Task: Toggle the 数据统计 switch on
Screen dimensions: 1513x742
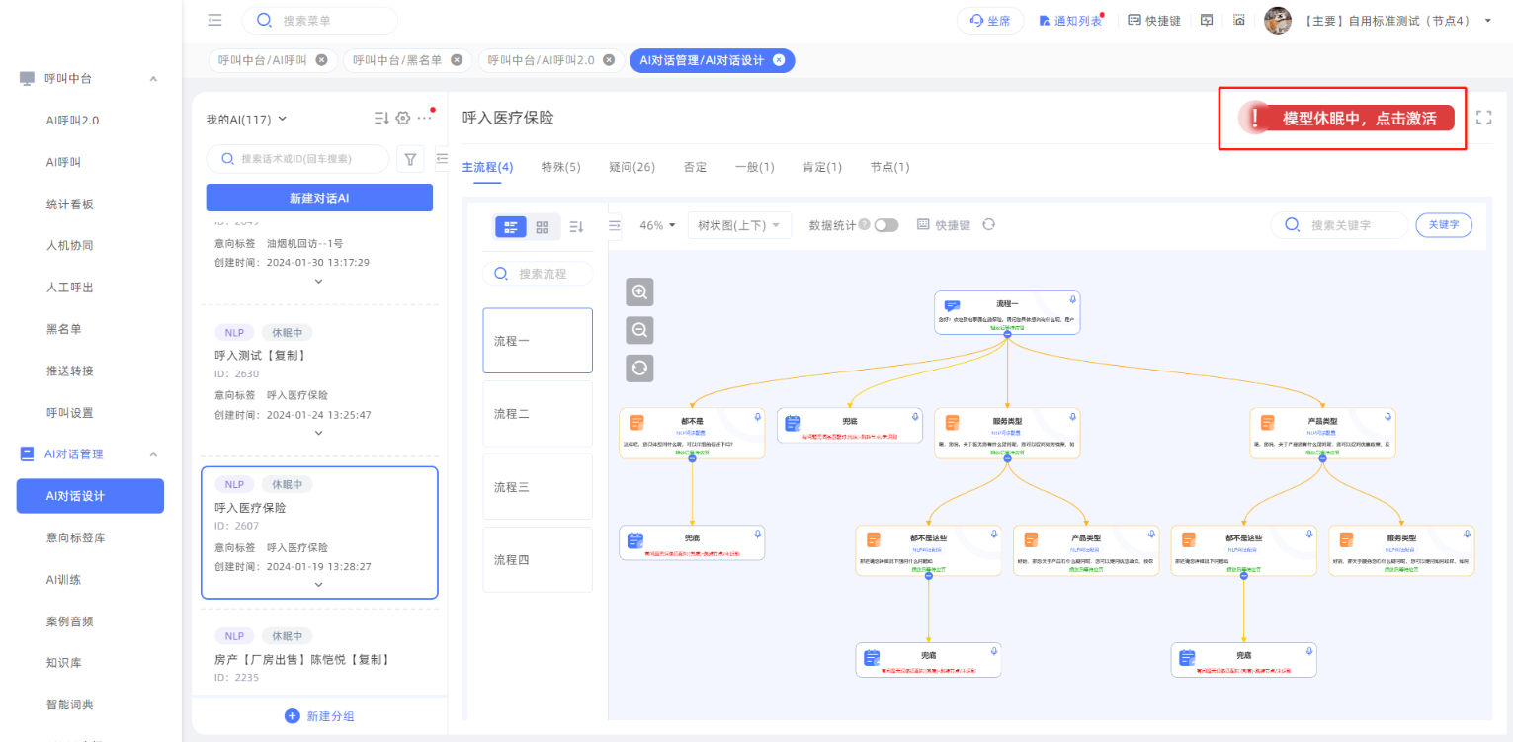Action: (x=885, y=225)
